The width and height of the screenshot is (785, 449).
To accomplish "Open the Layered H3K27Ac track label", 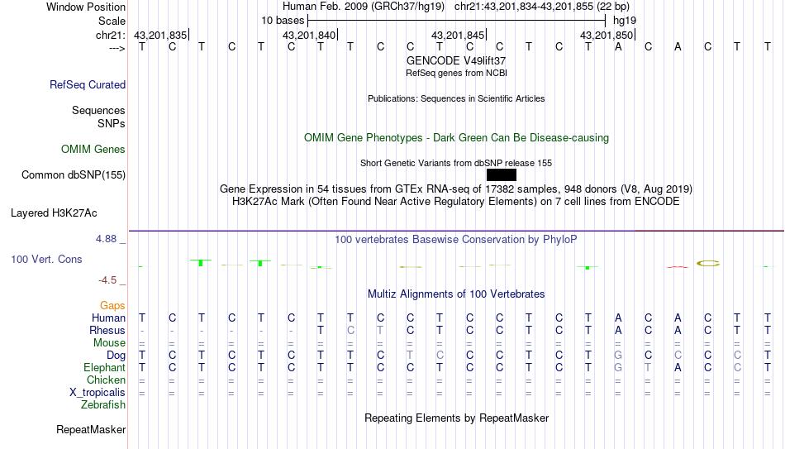I will [x=54, y=213].
